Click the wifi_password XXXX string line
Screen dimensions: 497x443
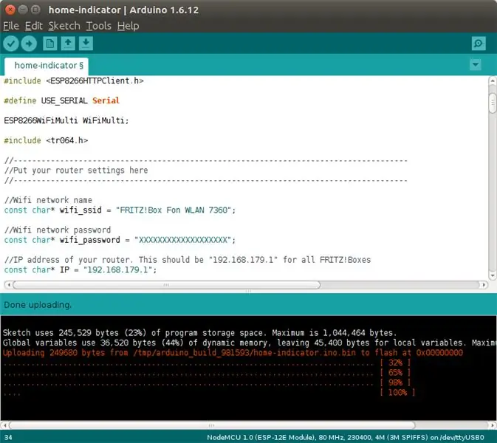[120, 240]
